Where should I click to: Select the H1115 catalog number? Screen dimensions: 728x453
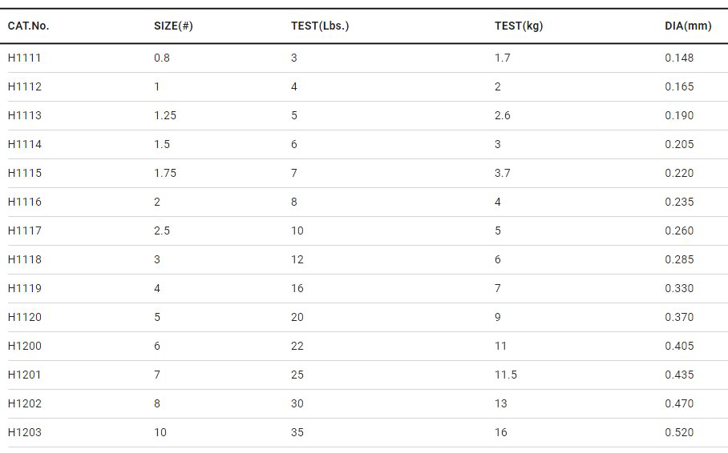[x=25, y=173]
